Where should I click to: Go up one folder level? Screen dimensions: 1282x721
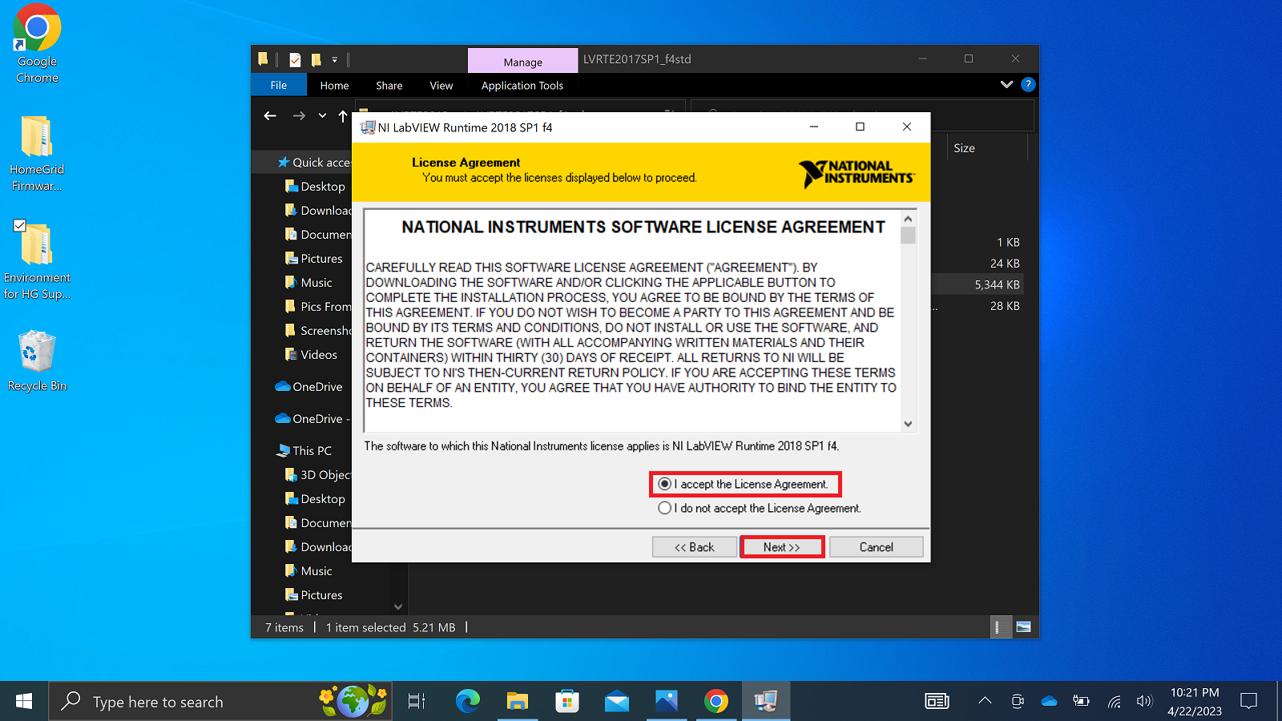(x=343, y=116)
